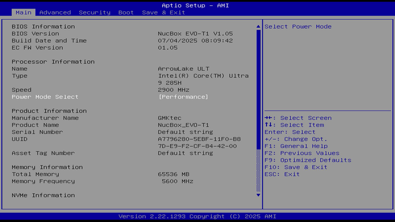Click the Aptio Setup - AMI title
The image size is (395, 222).
(x=195, y=5)
